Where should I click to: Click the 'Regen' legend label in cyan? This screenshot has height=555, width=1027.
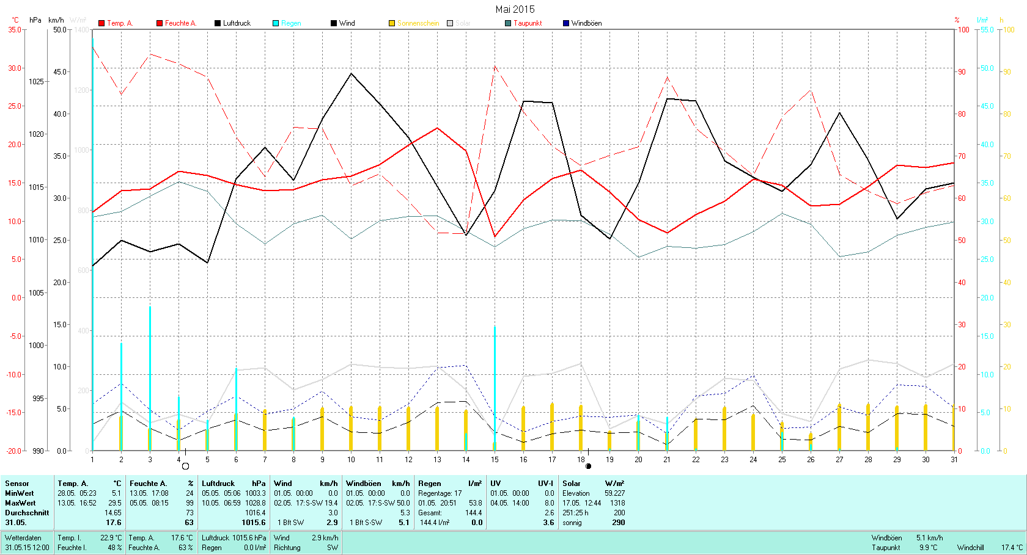291,23
